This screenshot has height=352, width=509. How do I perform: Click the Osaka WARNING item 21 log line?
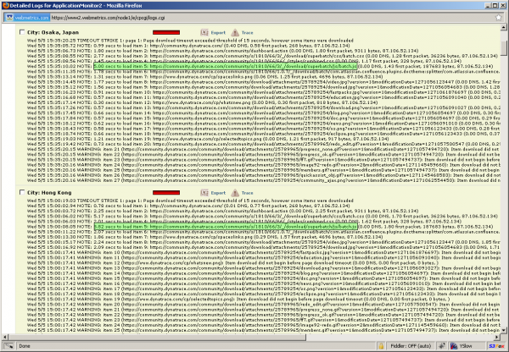(263, 149)
